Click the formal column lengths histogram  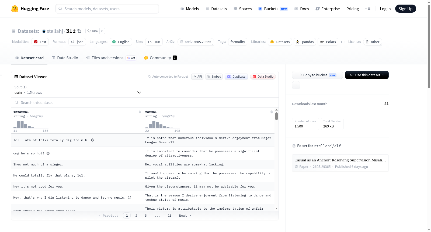pos(163,124)
